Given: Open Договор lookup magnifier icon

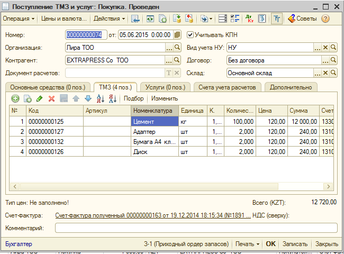Looking at the screenshot, I should click(x=333, y=60).
